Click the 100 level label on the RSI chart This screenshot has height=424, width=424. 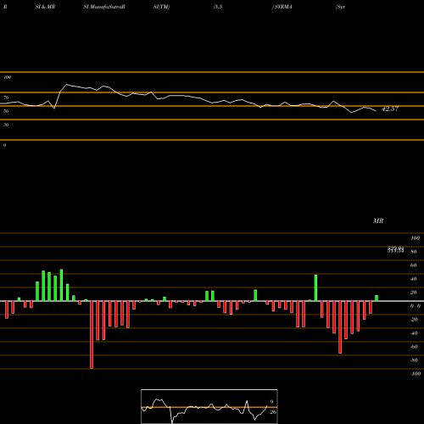(7, 77)
